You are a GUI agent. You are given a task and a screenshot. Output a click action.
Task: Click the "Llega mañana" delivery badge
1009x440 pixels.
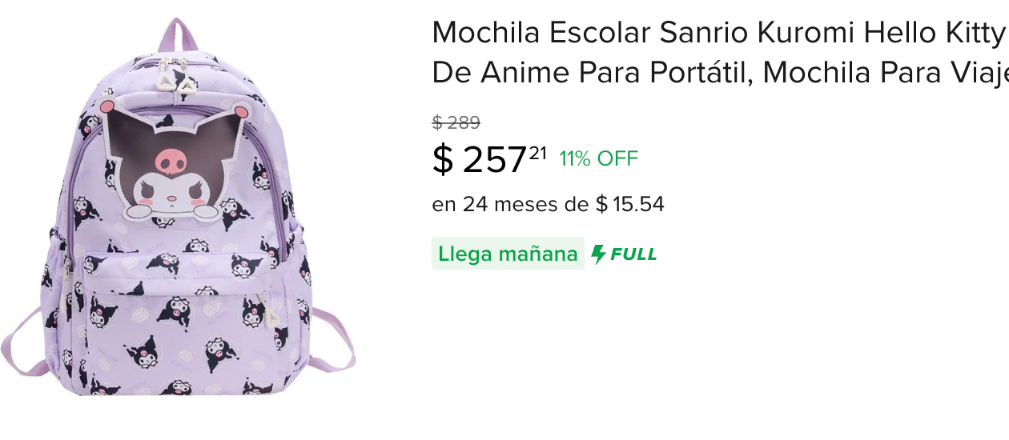508,254
